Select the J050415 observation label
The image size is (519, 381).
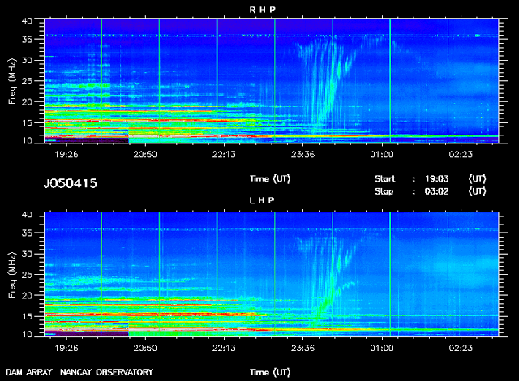[x=71, y=183]
